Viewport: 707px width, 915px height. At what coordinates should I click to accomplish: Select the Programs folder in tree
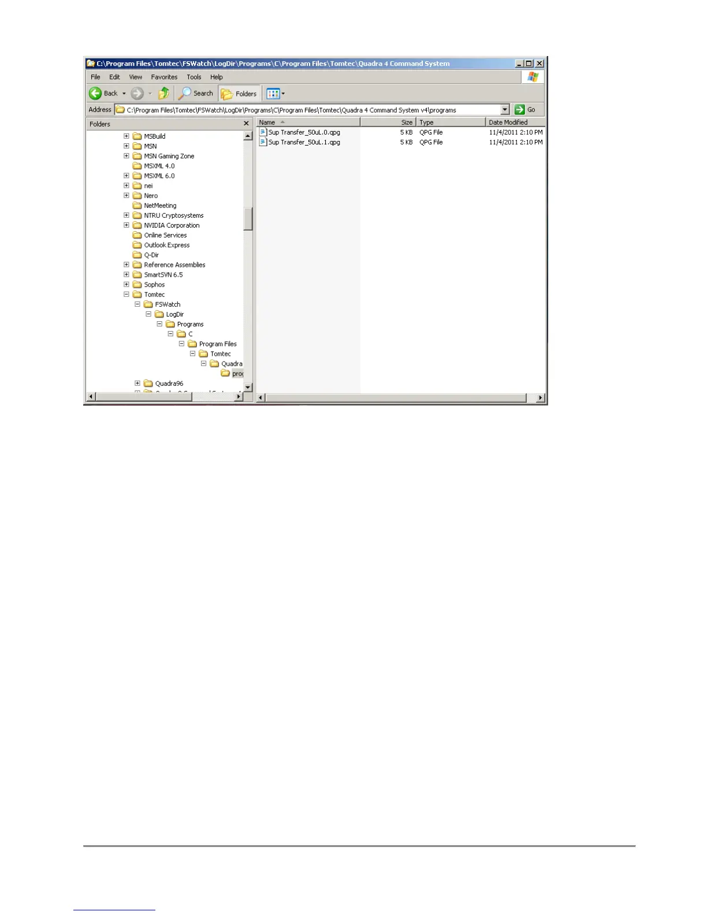190,324
